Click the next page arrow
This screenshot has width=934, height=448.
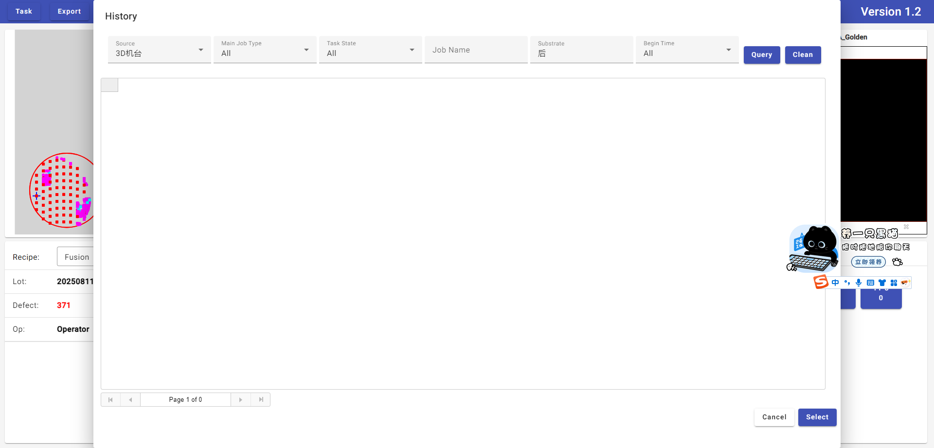coord(241,400)
